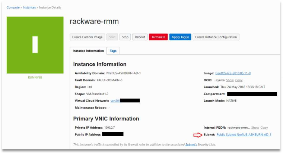Copy the OCID value
This screenshot has width=283, height=153.
click(x=239, y=80)
